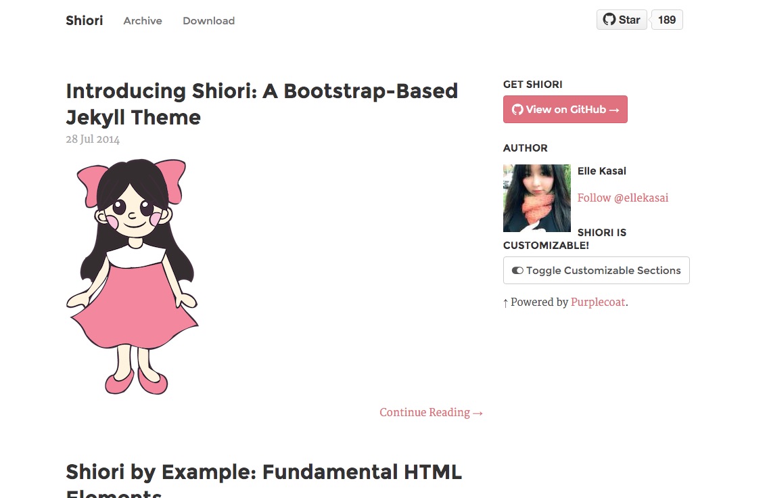
Task: Select the Elle Kasai author name
Action: (601, 171)
